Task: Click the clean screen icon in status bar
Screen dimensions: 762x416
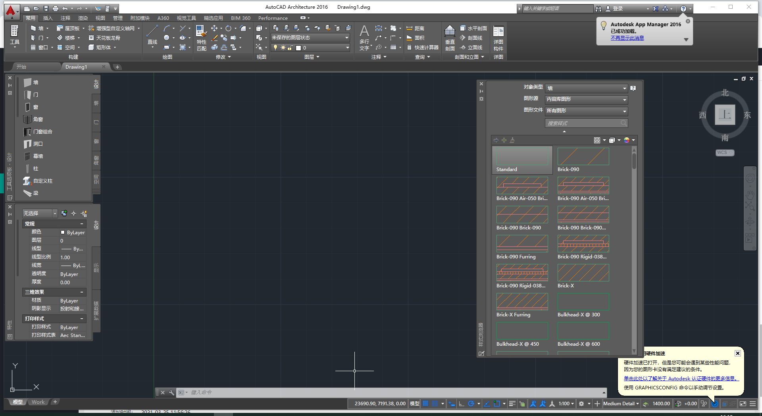Action: (x=743, y=403)
